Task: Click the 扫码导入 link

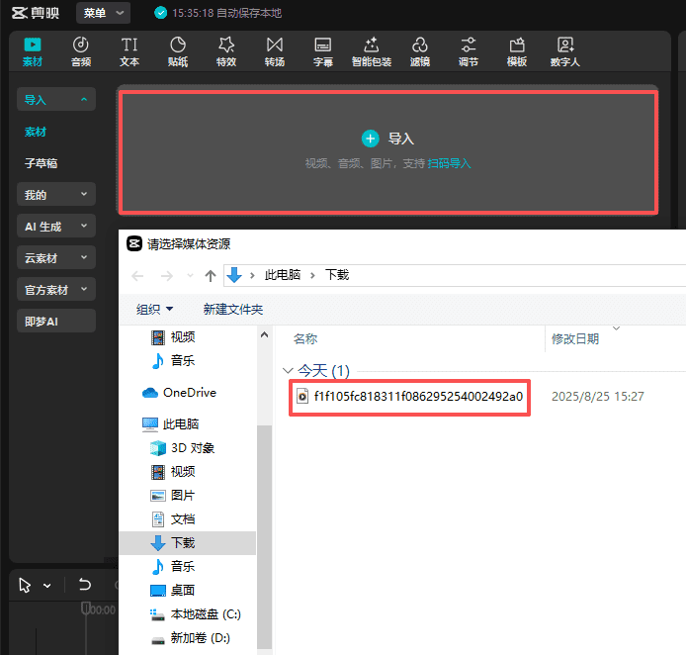Action: (449, 163)
